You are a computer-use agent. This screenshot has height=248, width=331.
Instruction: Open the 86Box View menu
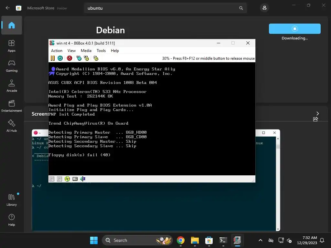pyautogui.click(x=71, y=51)
